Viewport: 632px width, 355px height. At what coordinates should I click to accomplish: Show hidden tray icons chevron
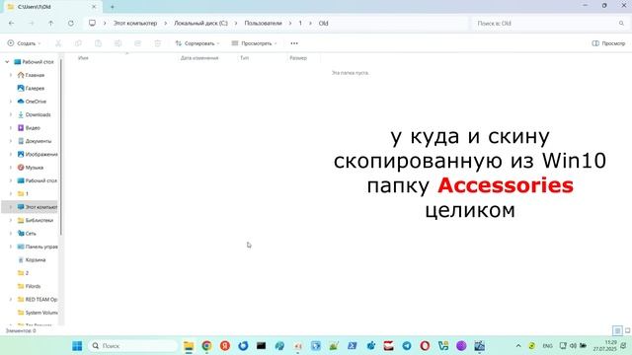tap(518, 346)
